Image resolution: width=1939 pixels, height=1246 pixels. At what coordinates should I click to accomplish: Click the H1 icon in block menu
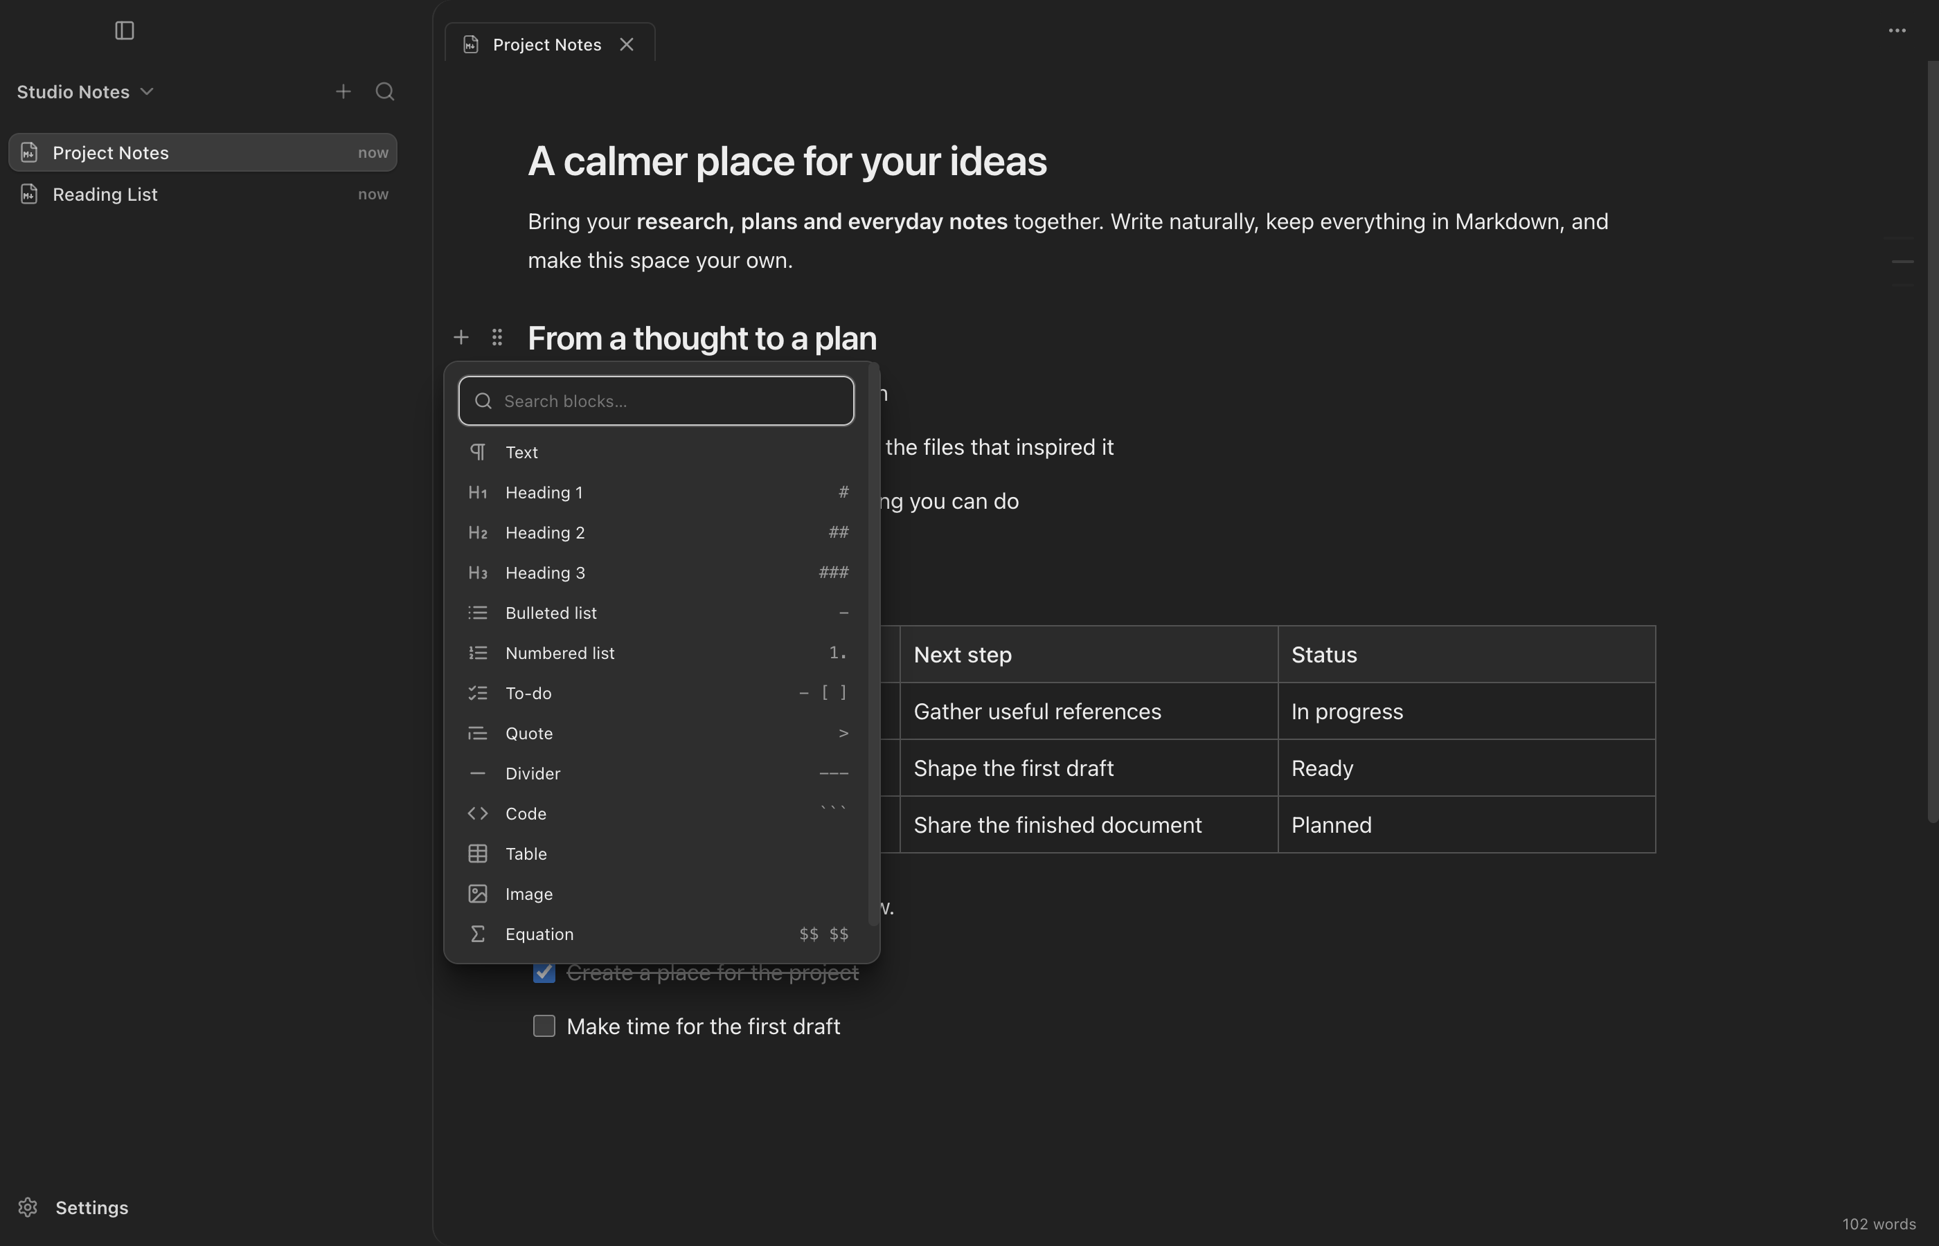click(479, 493)
